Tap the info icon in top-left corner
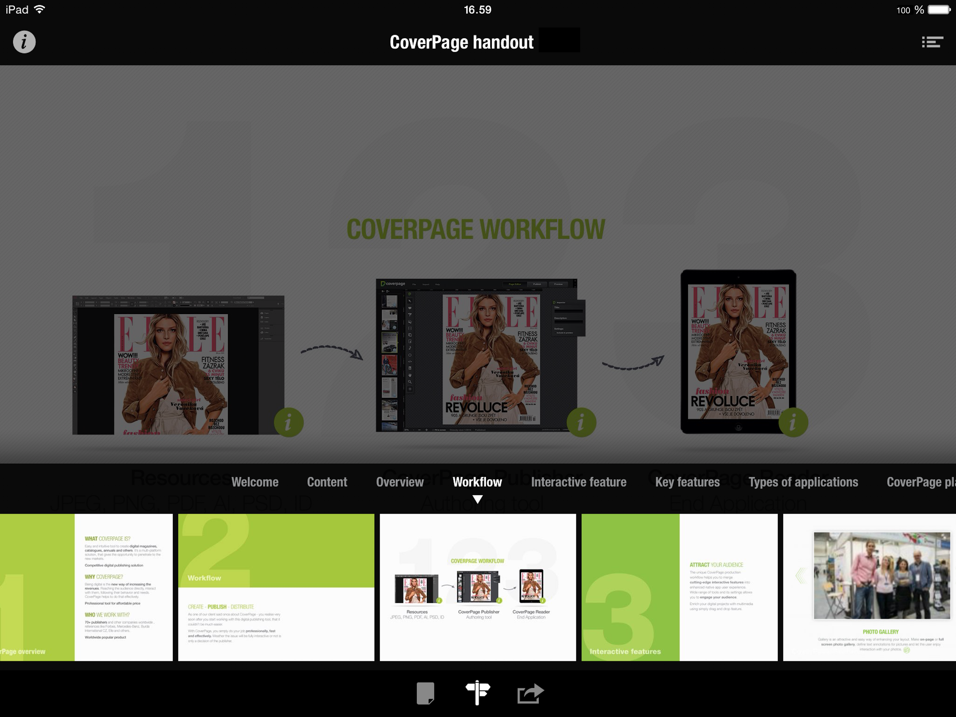 click(24, 42)
